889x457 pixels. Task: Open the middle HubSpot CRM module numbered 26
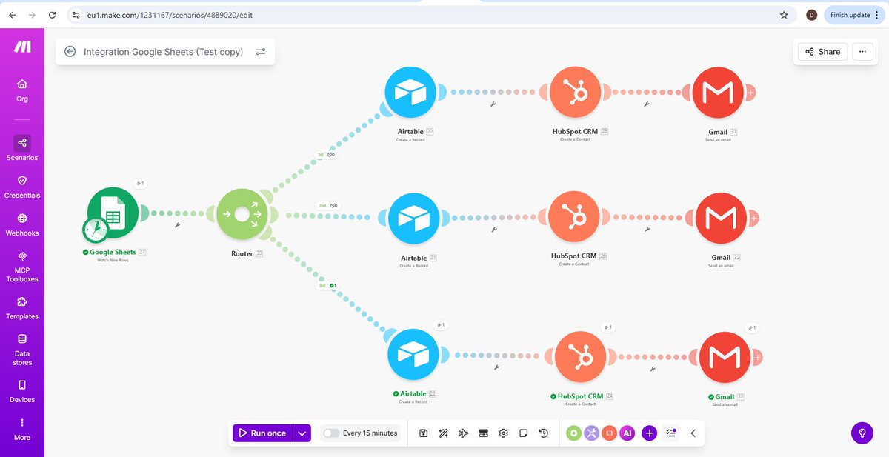coord(574,218)
